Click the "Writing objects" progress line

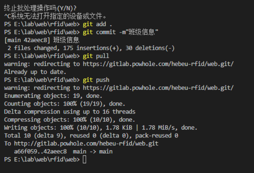[100, 128]
